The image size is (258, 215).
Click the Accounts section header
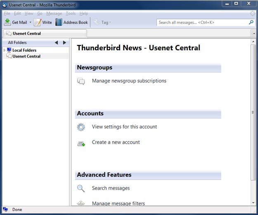pyautogui.click(x=148, y=114)
